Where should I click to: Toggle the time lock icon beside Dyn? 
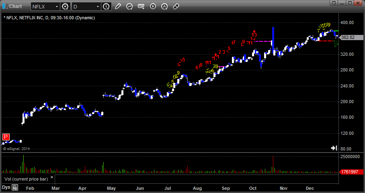click(x=15, y=187)
